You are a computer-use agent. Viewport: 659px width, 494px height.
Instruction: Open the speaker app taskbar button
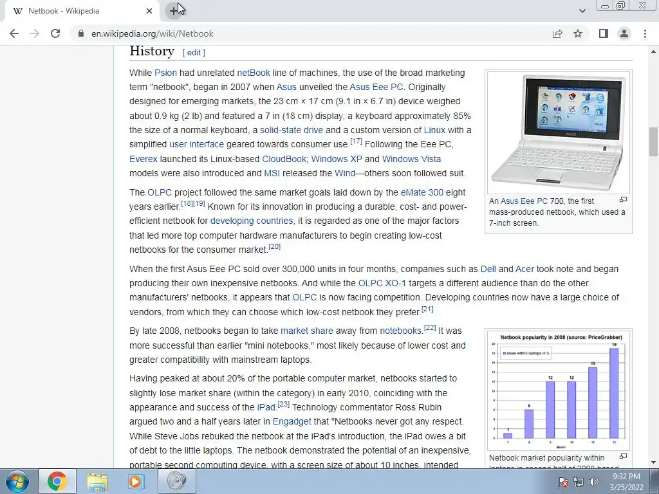[176, 481]
